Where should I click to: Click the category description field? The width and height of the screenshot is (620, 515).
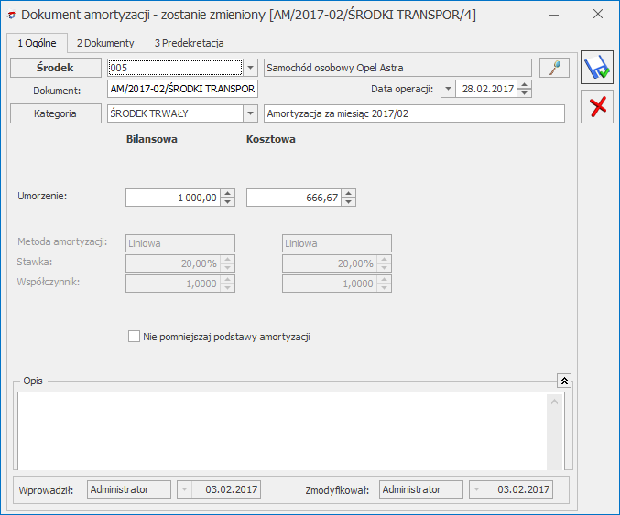414,113
